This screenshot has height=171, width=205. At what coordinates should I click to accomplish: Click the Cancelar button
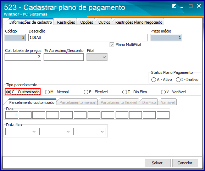(185, 163)
